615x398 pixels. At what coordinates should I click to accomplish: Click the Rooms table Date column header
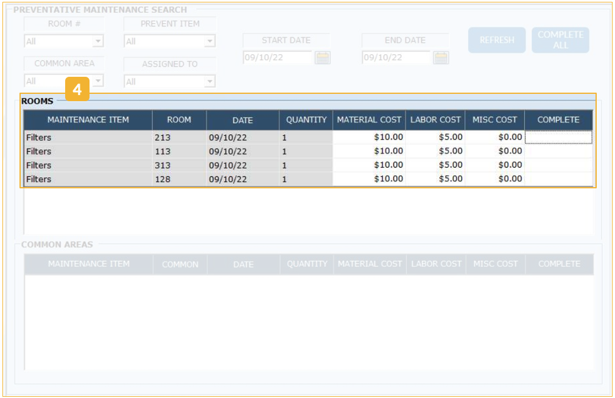[242, 120]
